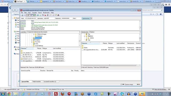
Task: Sort local files by Last modified column
Action: coord(59,49)
